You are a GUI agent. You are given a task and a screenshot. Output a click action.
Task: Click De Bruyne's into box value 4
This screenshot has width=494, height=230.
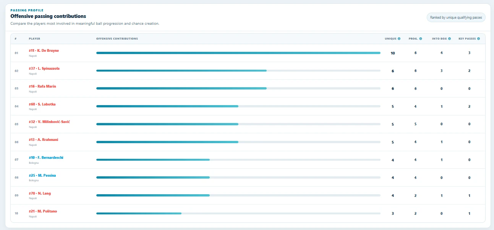(x=442, y=53)
